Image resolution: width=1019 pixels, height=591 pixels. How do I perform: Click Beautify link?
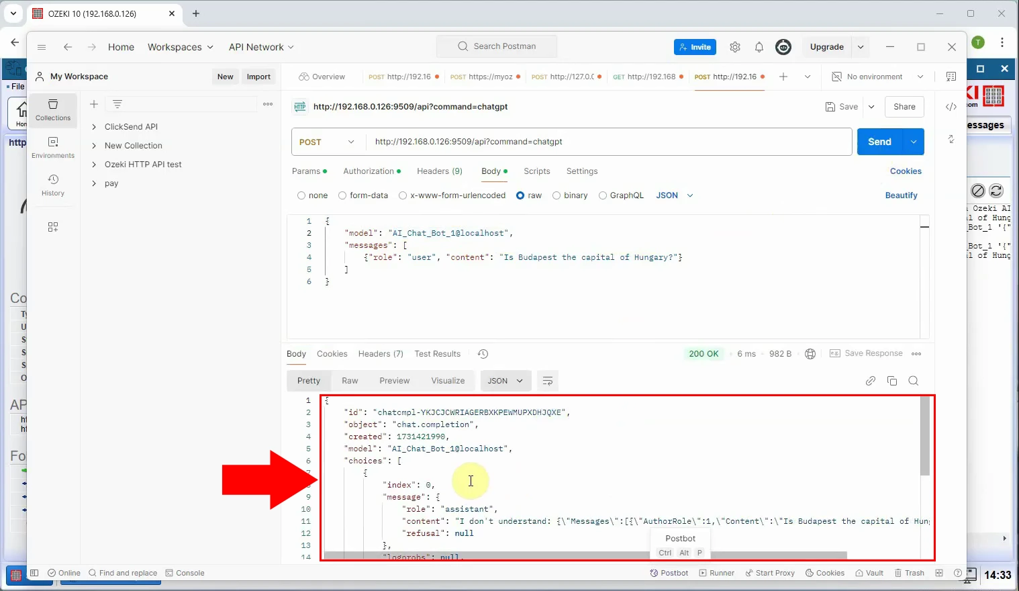click(x=901, y=195)
